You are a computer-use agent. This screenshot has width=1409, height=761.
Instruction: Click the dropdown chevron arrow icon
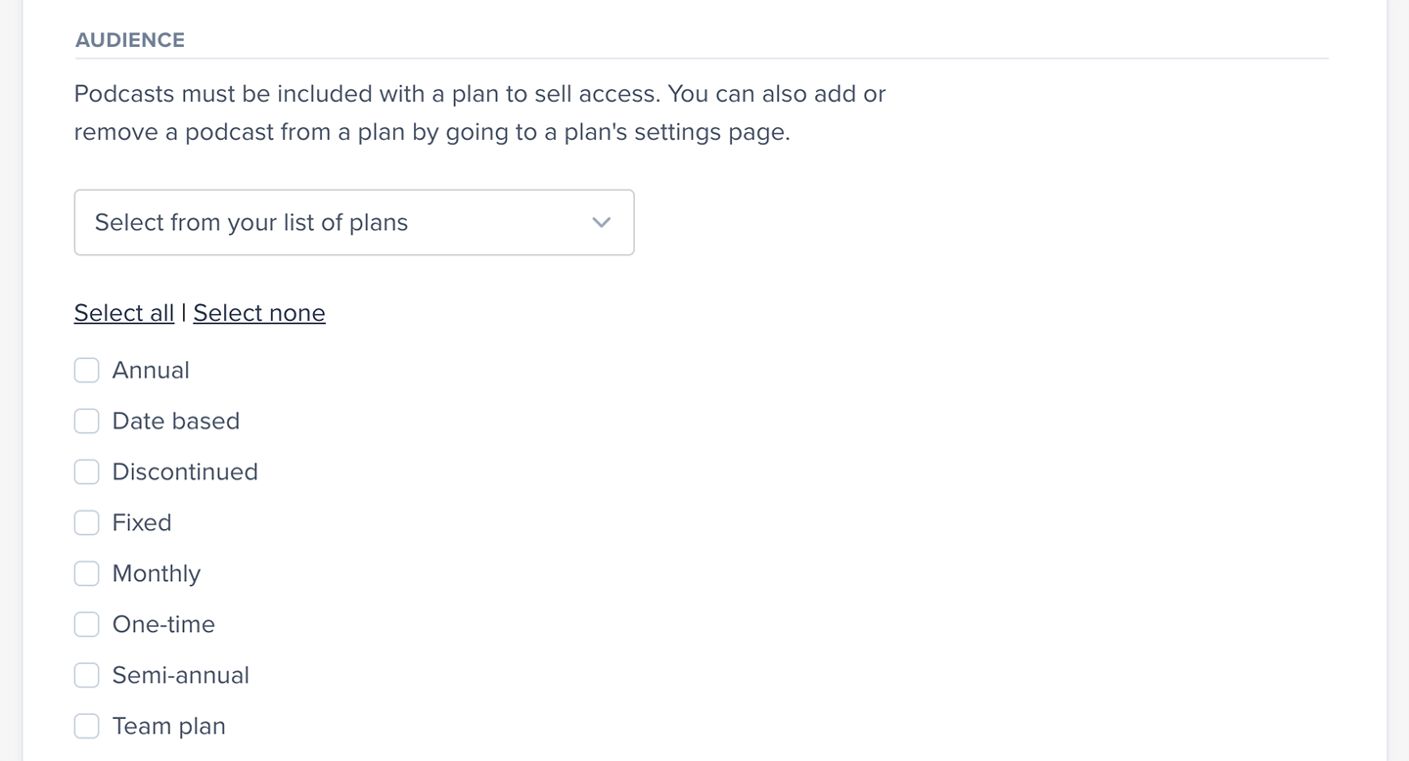(601, 223)
